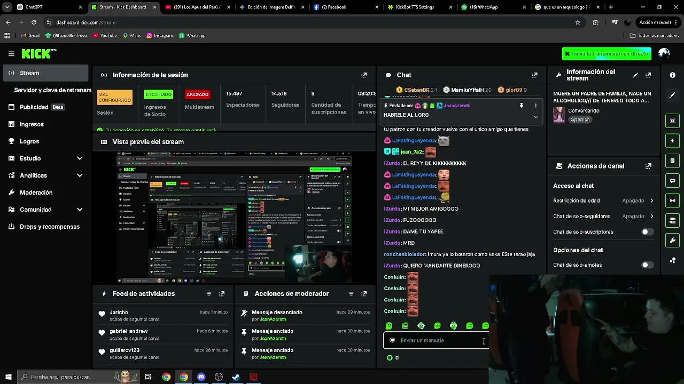684x384 pixels.
Task: Open Logros in the sidebar
Action: point(46,141)
